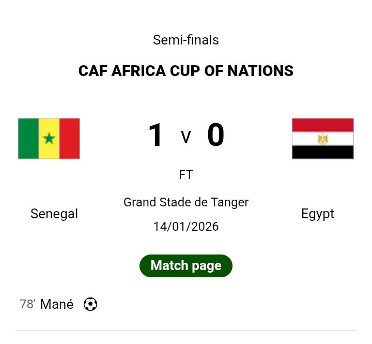The height and width of the screenshot is (344, 372).
Task: Click the CAF Africa Cup of Nations heading
Action: (186, 71)
